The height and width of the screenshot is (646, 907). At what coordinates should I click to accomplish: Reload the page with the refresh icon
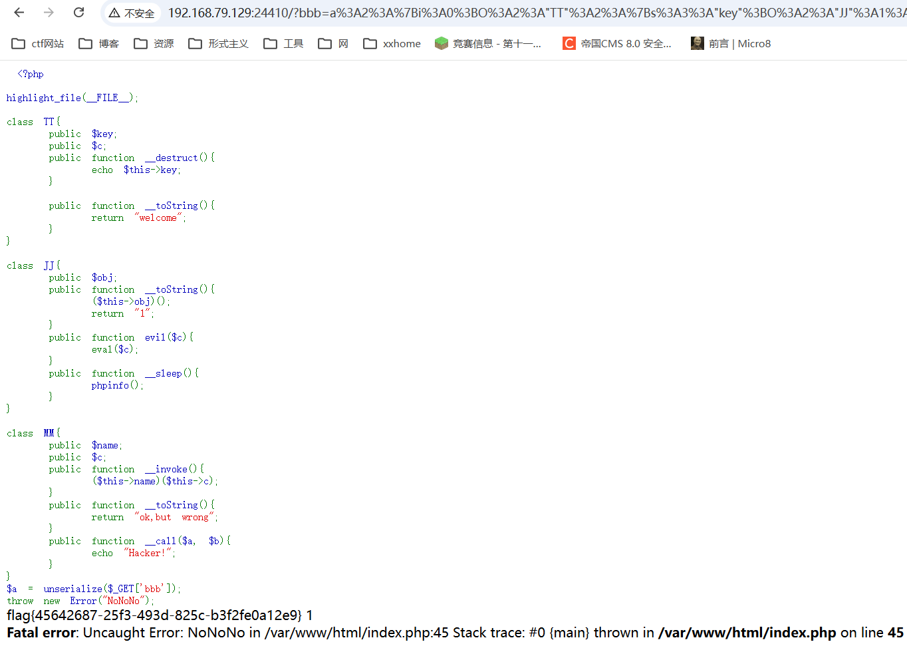(78, 13)
